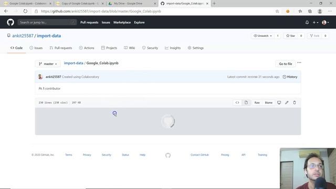Open the Actions tab
The height and width of the screenshot is (189, 336).
(x=87, y=48)
